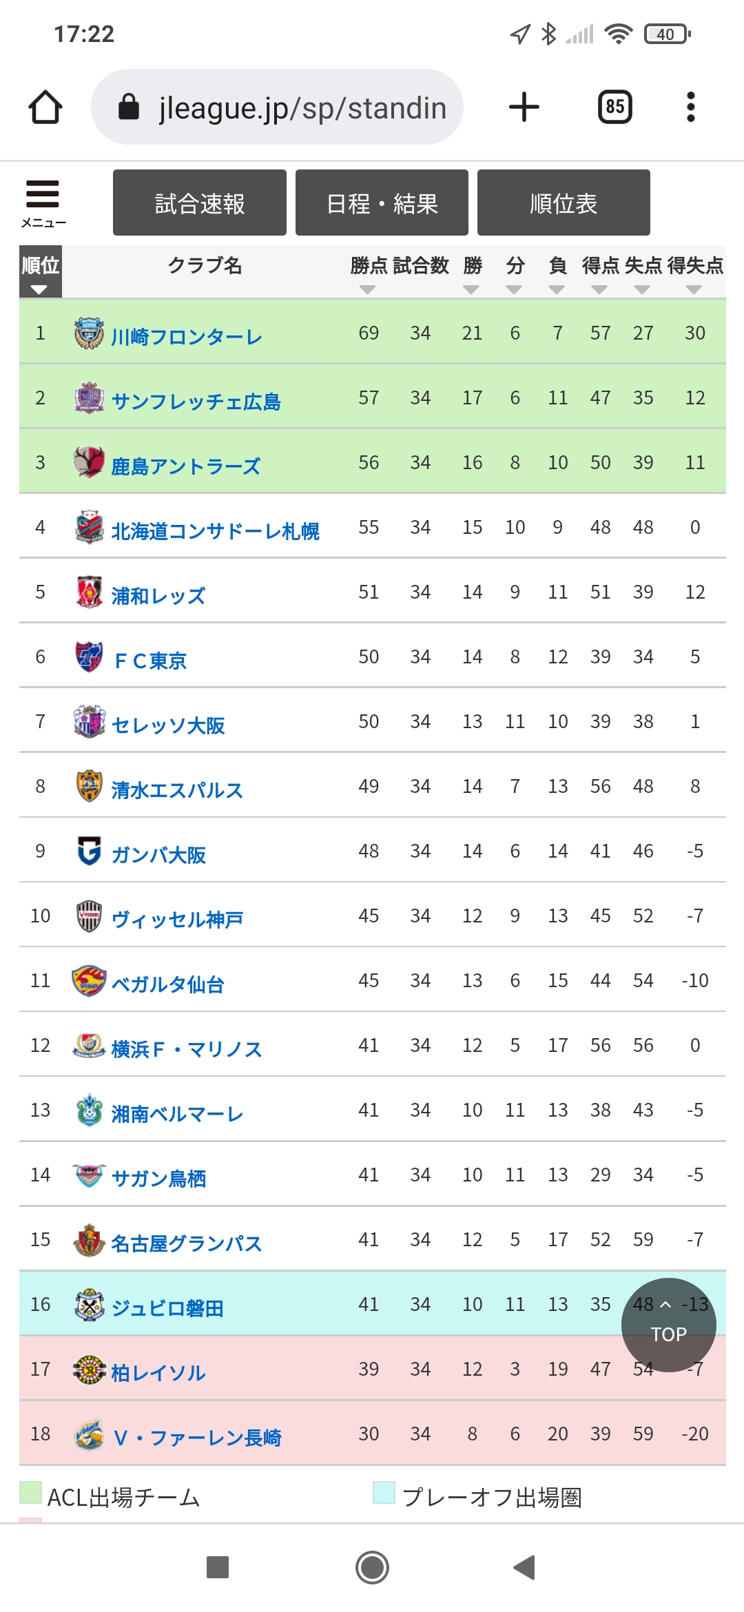Open the 北海道コンサドーレ札幌 club link
The width and height of the screenshot is (744, 1612).
point(215,531)
